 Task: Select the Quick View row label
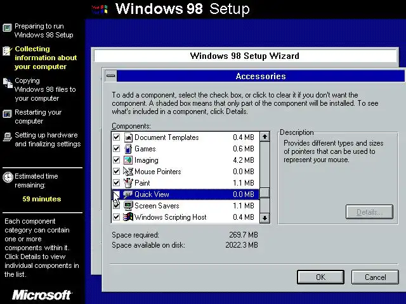[152, 194]
